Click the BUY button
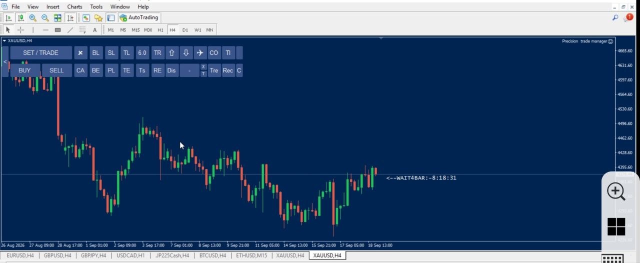The height and width of the screenshot is (263, 640). 24,70
